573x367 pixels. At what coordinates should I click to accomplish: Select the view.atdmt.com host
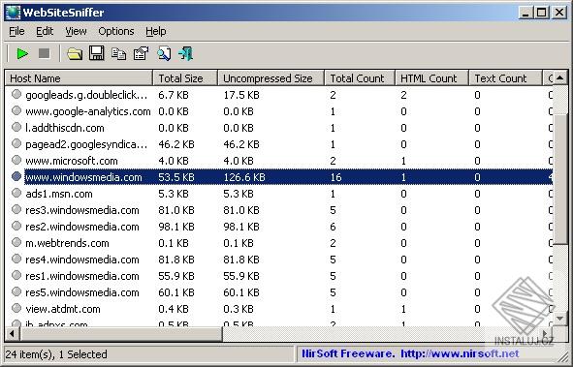click(63, 309)
